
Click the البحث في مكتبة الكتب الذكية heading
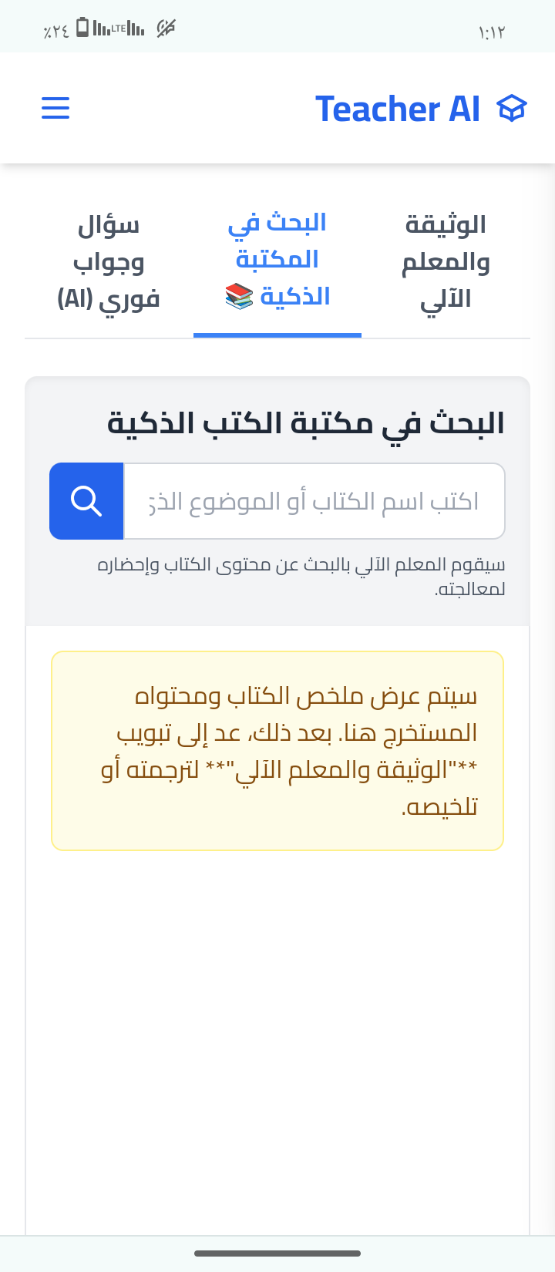pyautogui.click(x=306, y=423)
